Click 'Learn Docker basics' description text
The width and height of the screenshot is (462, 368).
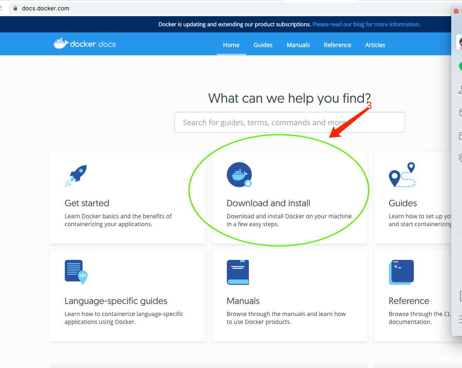(118, 220)
